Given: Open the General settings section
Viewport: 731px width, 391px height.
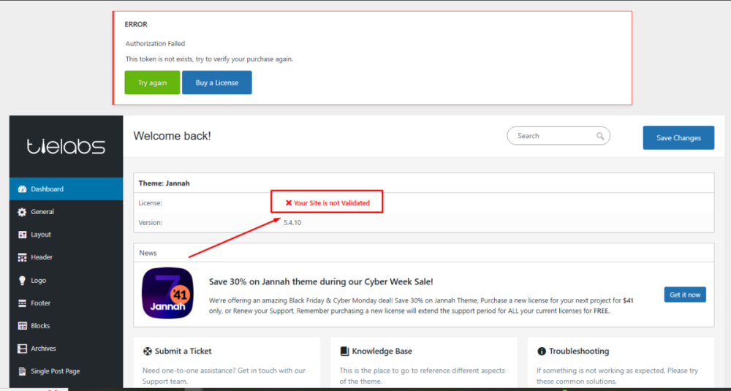Looking at the screenshot, I should 67,211.
